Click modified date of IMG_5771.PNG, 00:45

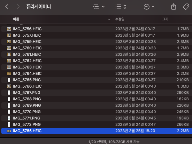[x=135, y=118]
